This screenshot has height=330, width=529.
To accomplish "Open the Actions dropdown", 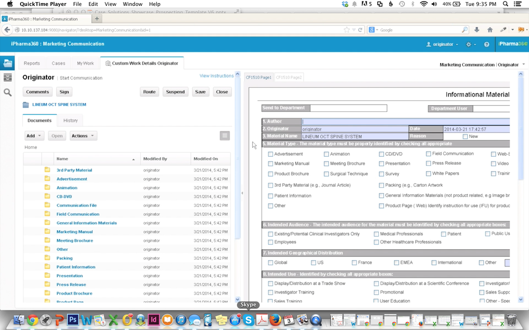I will tap(83, 136).
